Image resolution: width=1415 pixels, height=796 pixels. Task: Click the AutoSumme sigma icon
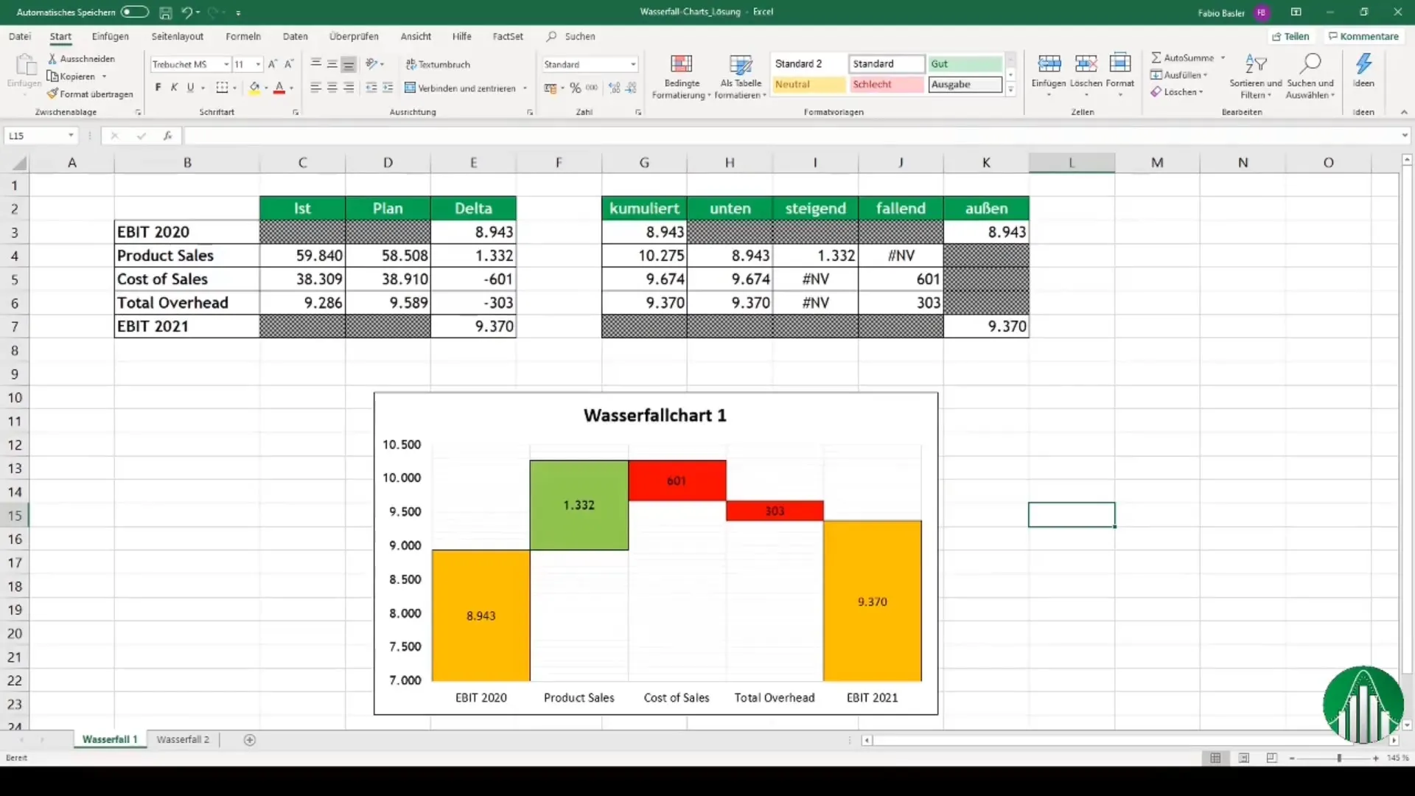point(1156,57)
